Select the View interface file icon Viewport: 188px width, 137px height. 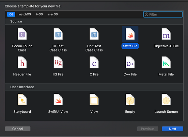point(94,99)
